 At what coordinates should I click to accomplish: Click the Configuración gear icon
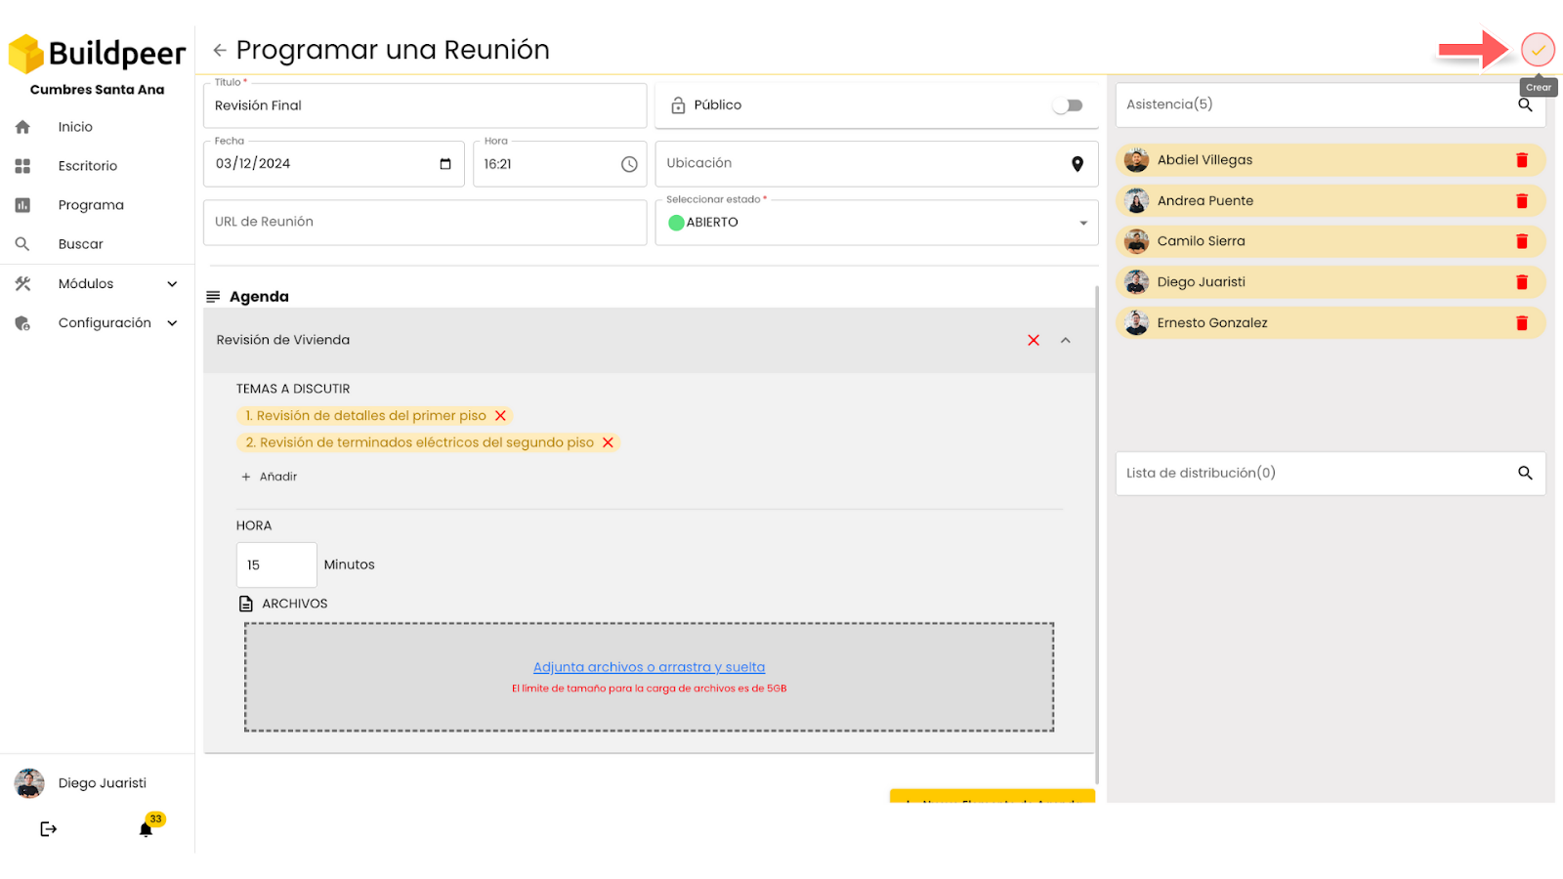pyautogui.click(x=22, y=323)
